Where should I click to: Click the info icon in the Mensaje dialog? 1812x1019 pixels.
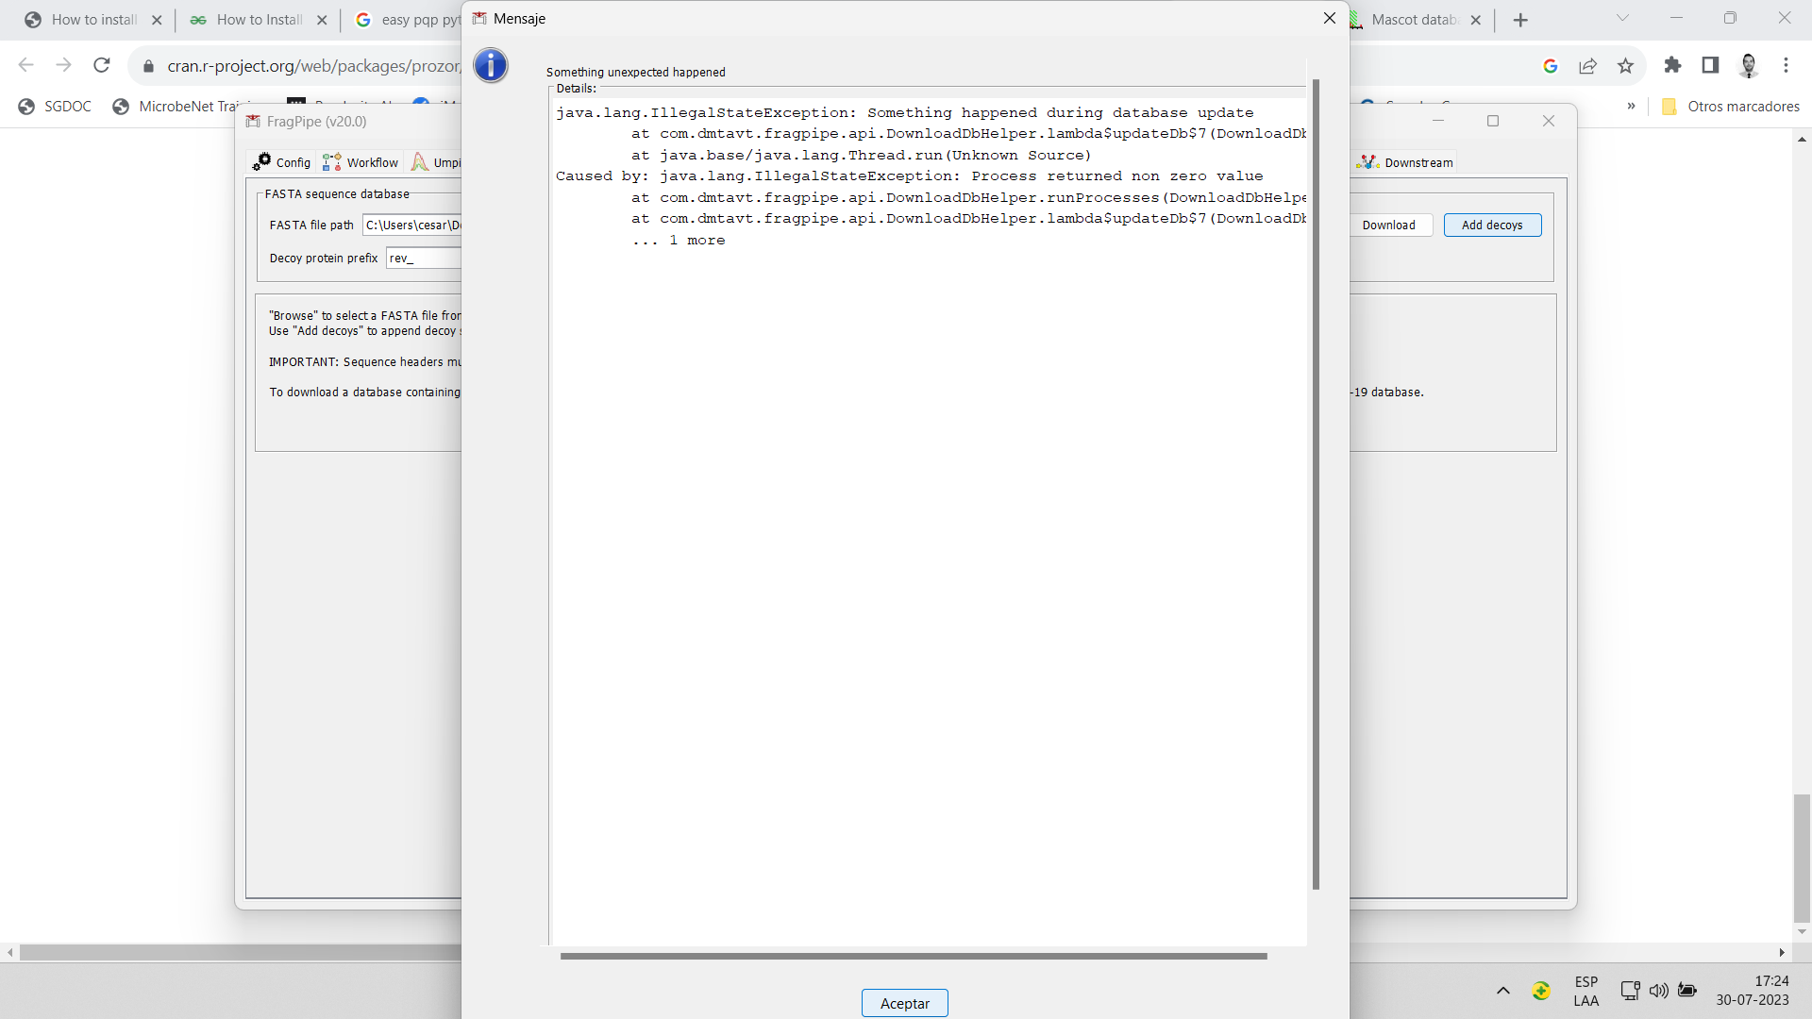pyautogui.click(x=490, y=66)
